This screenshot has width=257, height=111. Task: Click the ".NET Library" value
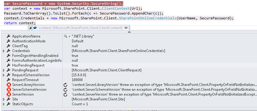pyautogui.click(x=83, y=36)
